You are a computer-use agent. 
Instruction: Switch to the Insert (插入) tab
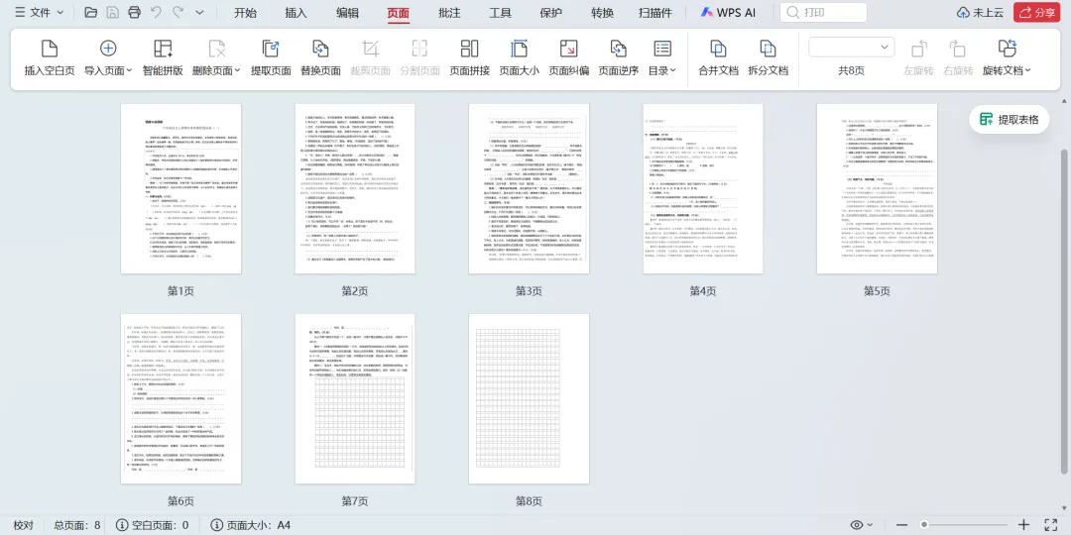point(296,13)
